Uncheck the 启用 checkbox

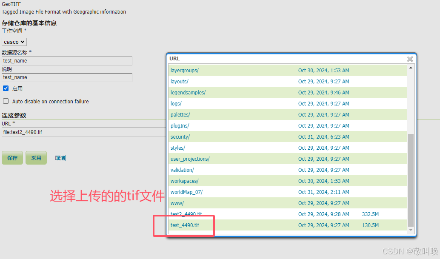5,88
